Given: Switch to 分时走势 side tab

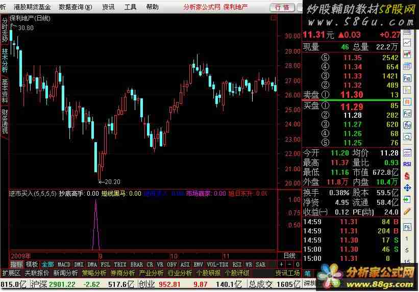Looking at the screenshot, I should tap(5, 30).
